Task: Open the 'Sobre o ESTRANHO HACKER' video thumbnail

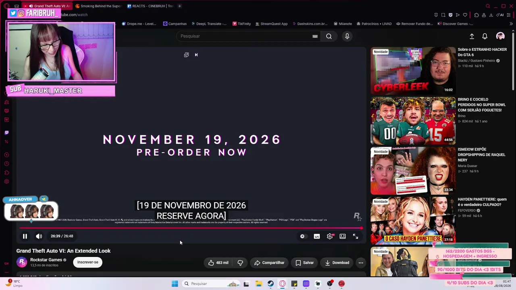Action: pos(413,71)
